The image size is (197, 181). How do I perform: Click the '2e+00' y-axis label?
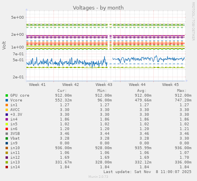(x=17, y=35)
